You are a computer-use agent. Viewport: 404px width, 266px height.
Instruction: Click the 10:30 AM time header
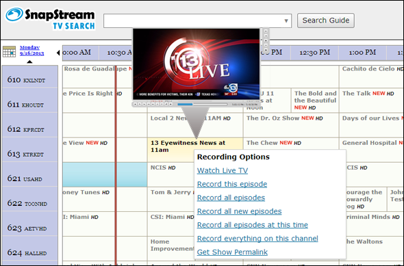tap(116, 53)
